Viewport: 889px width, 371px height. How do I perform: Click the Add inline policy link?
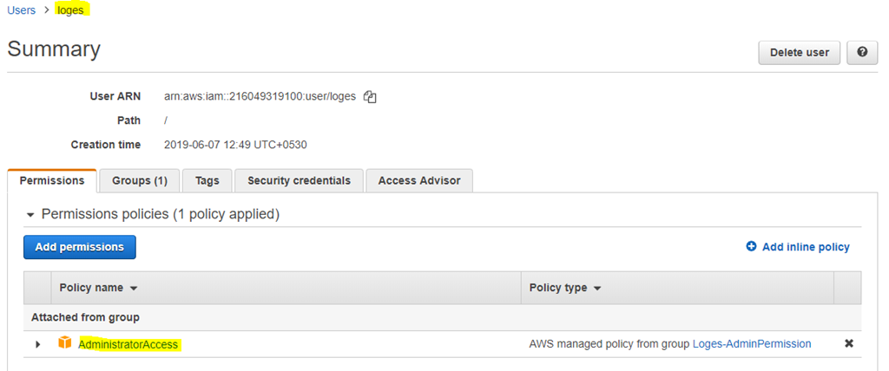coord(806,247)
